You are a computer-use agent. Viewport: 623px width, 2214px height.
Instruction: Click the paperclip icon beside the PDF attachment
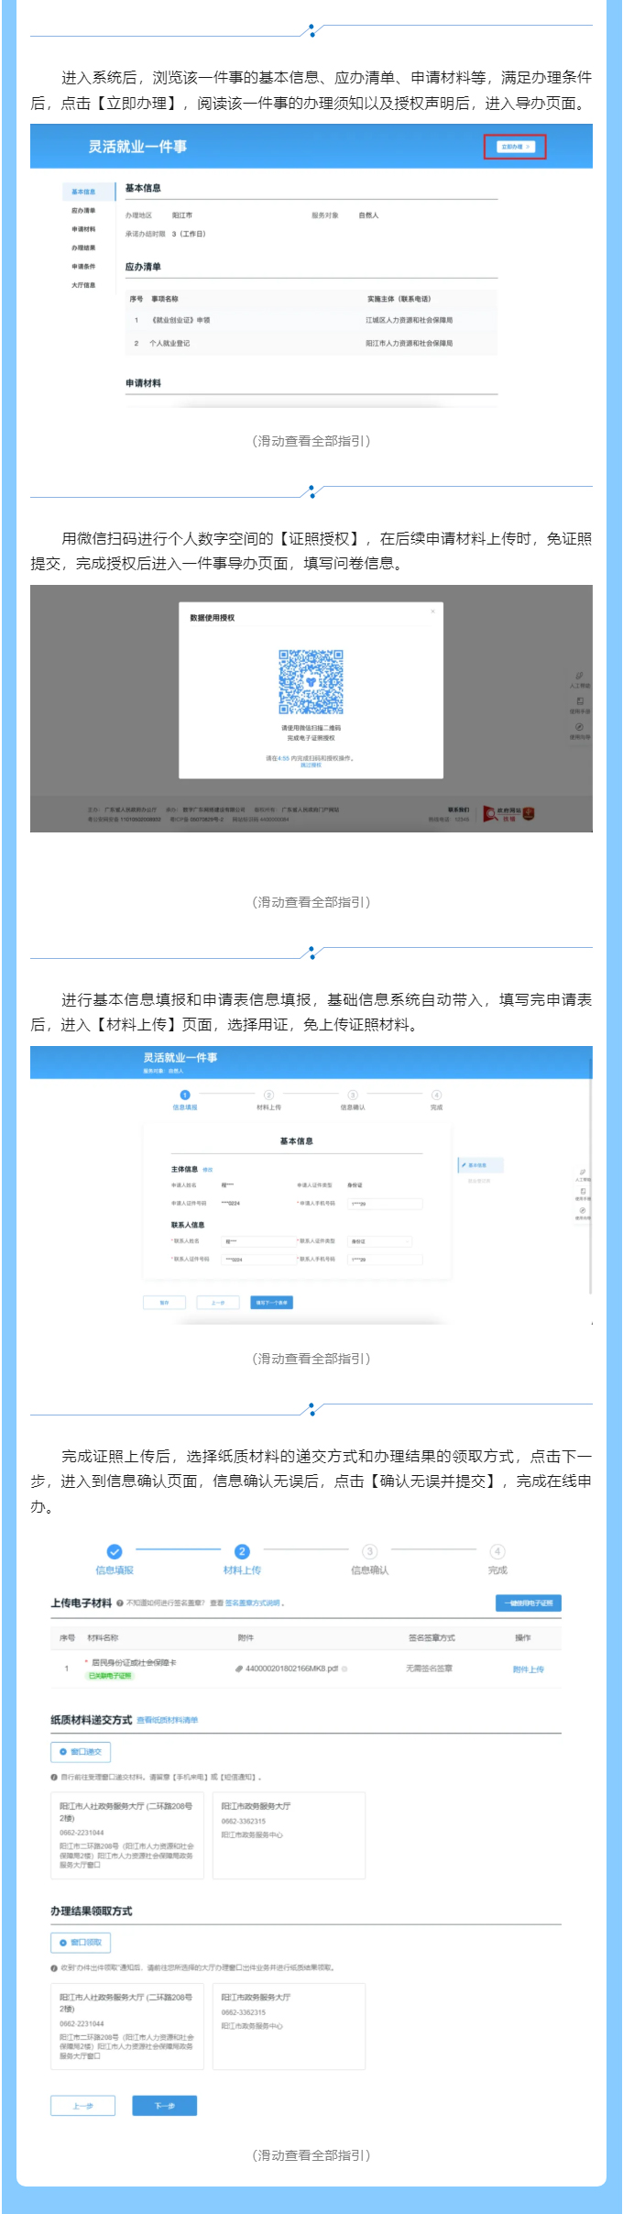(x=239, y=1669)
